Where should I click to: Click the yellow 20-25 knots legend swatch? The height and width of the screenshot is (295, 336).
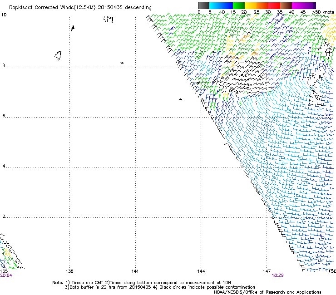[251, 5]
